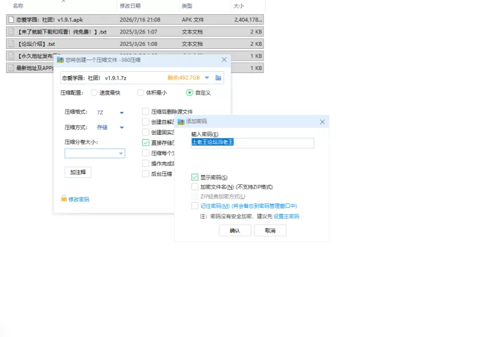Sort by 类型 column header
Viewport: 494px width, 337px height.
pyautogui.click(x=187, y=6)
